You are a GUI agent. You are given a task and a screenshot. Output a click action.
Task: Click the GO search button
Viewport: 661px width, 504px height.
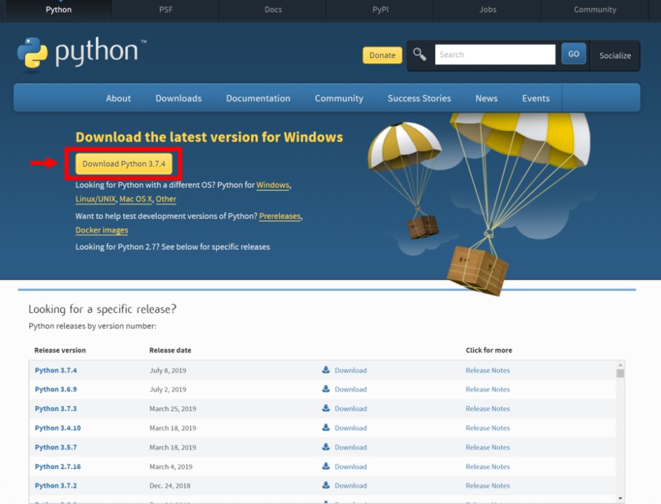pyautogui.click(x=574, y=54)
